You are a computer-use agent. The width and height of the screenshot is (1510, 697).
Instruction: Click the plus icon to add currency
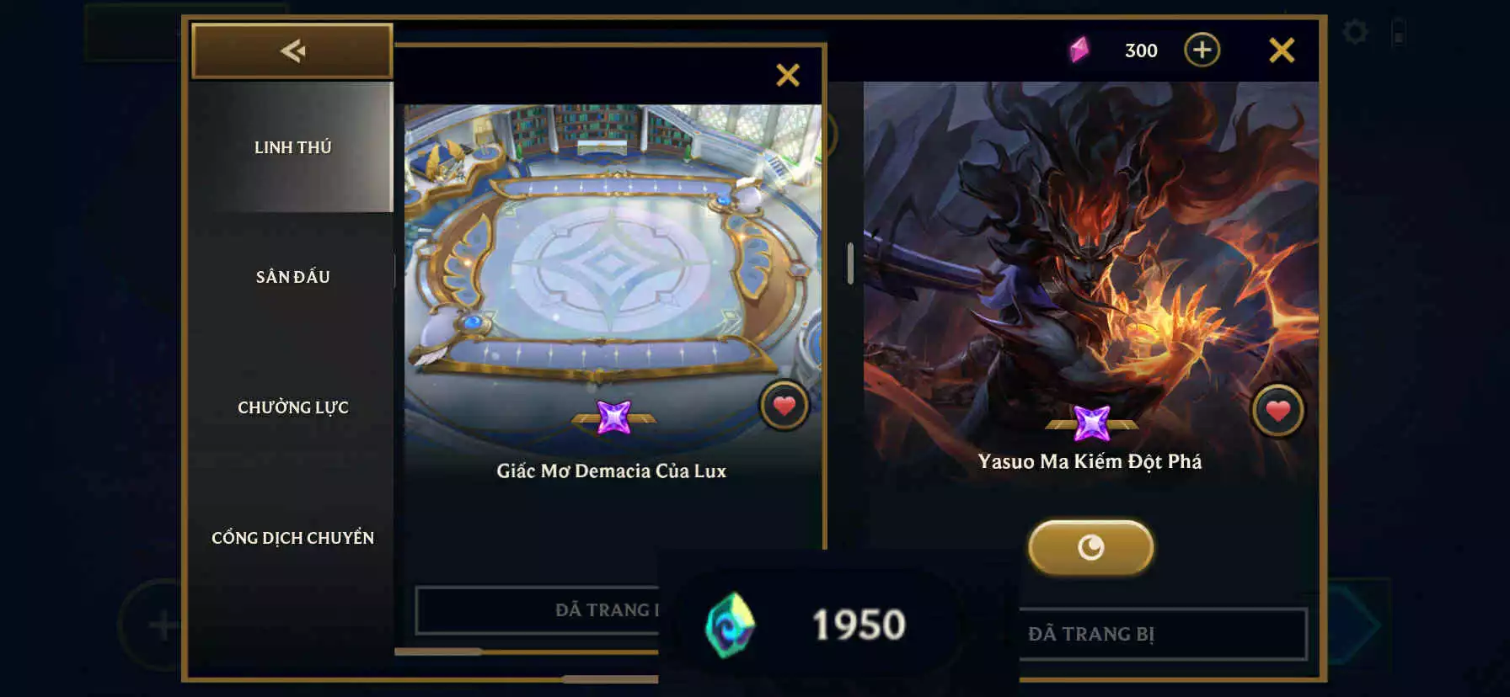coord(1202,50)
